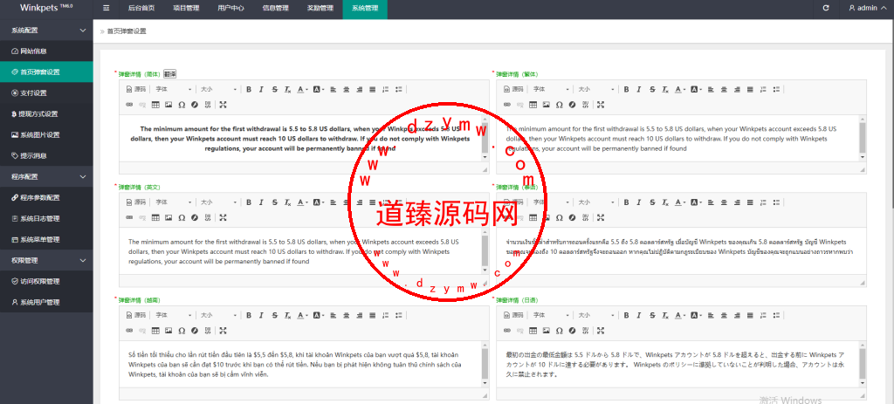Maximize the 繁体 editor
The height and width of the screenshot is (404, 894).
[601, 105]
